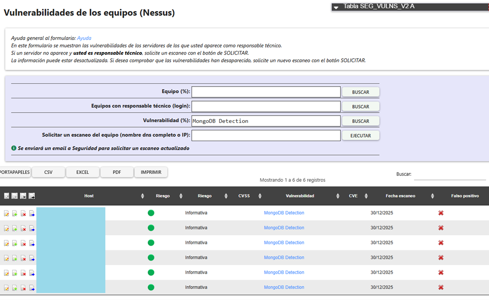Image resolution: width=489 pixels, height=300 pixels.
Task: Click the add record icon in second row
Action: click(x=14, y=228)
